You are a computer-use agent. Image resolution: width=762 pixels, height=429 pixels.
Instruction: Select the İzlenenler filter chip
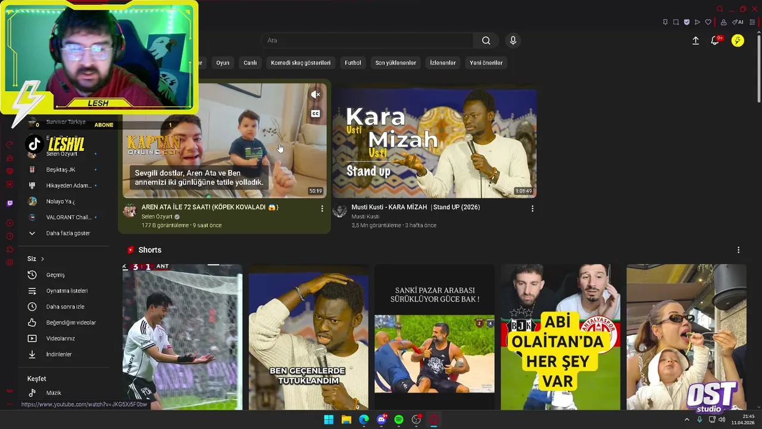click(443, 63)
